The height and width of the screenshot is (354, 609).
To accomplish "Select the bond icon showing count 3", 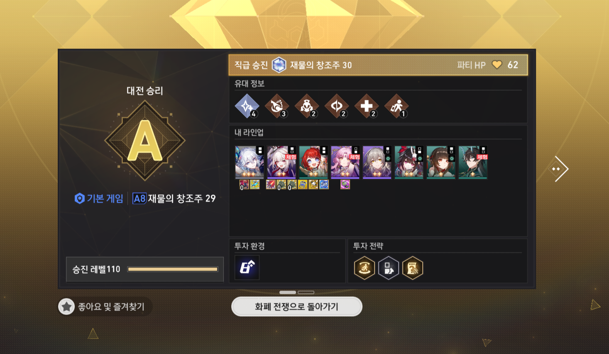I will coord(277,106).
